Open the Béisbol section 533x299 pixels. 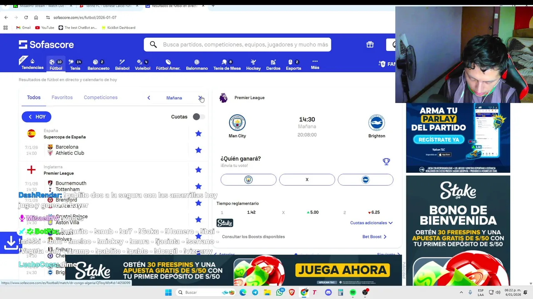(x=122, y=64)
